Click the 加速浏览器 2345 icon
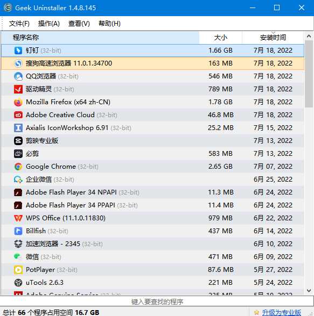Image resolution: width=314 pixels, height=316 pixels. point(18,244)
